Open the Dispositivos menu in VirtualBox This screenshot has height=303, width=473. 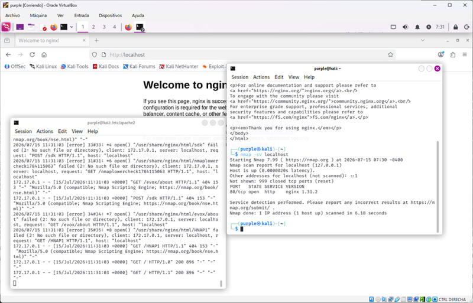pyautogui.click(x=111, y=15)
